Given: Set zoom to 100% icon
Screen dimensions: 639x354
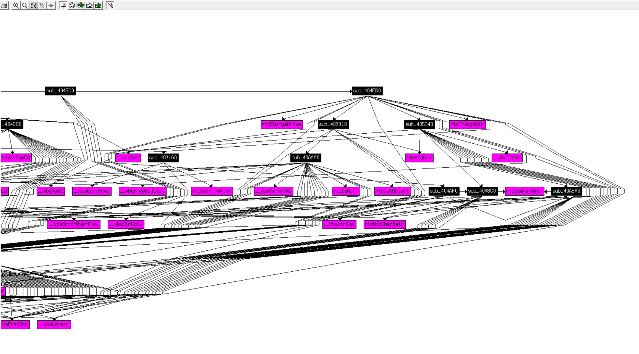Looking at the screenshot, I should (x=42, y=5).
